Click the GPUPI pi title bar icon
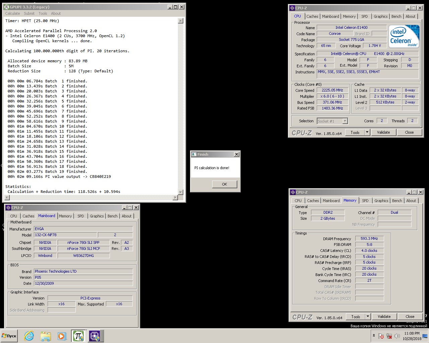 point(6,7)
